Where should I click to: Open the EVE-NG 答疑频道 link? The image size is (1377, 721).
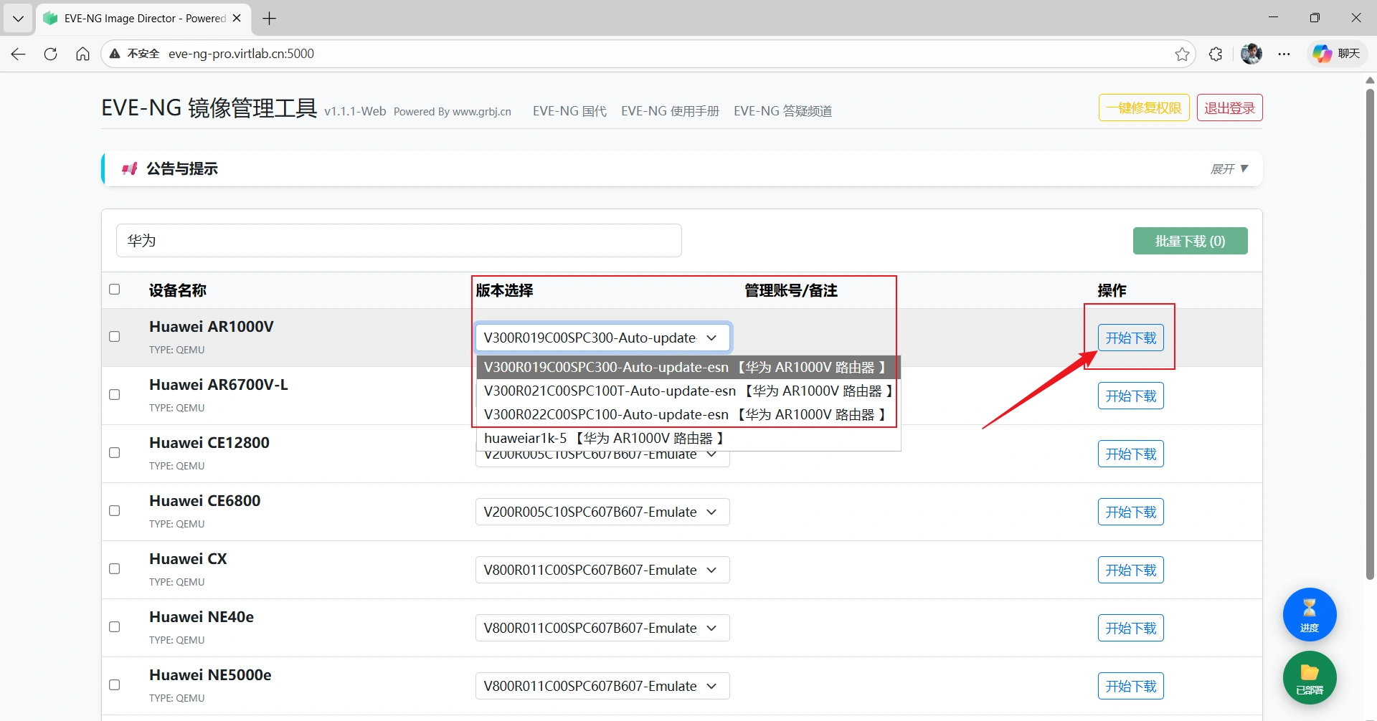pos(782,111)
